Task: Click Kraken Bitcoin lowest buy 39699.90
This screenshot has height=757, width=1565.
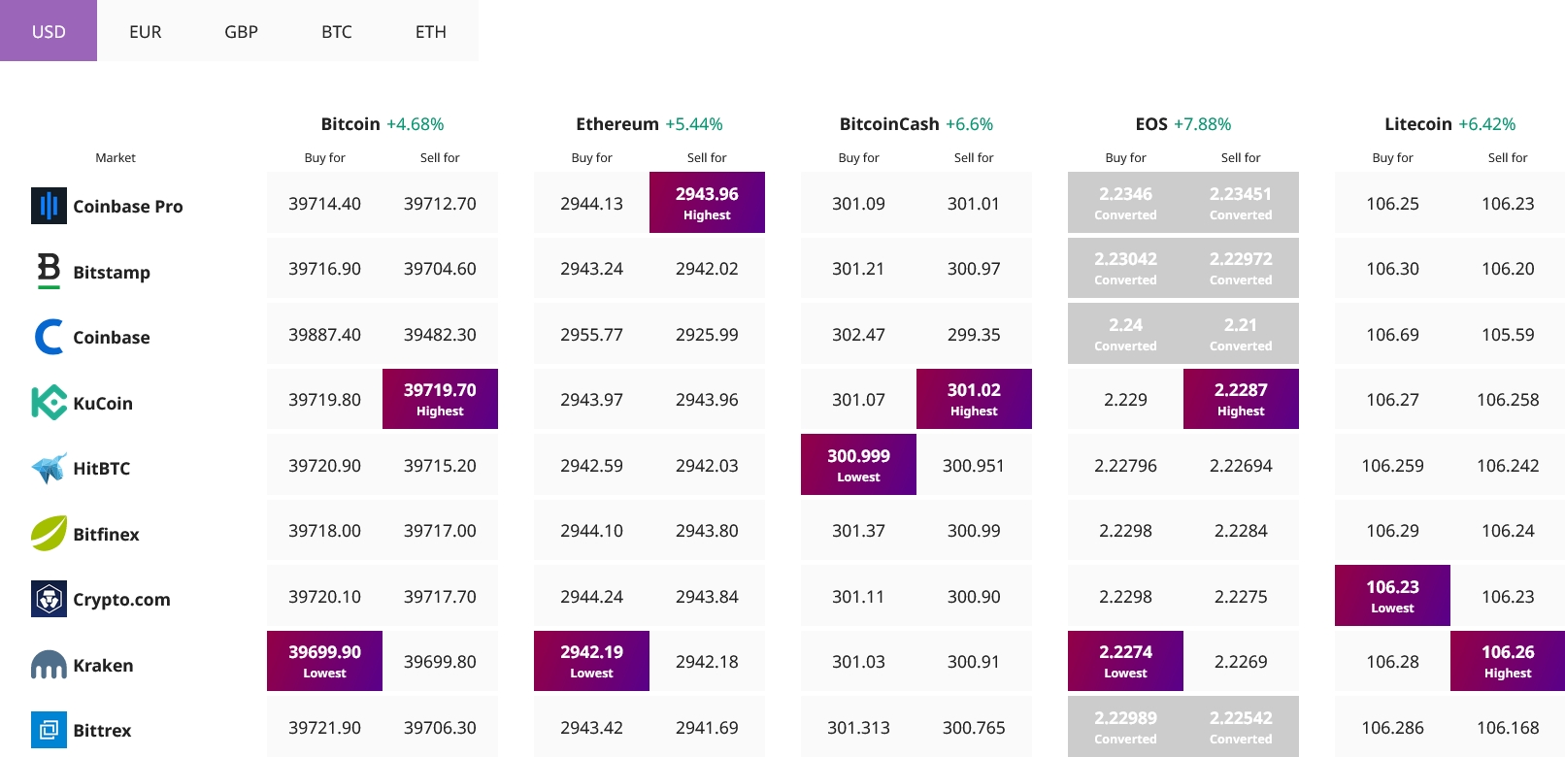Action: pyautogui.click(x=324, y=661)
